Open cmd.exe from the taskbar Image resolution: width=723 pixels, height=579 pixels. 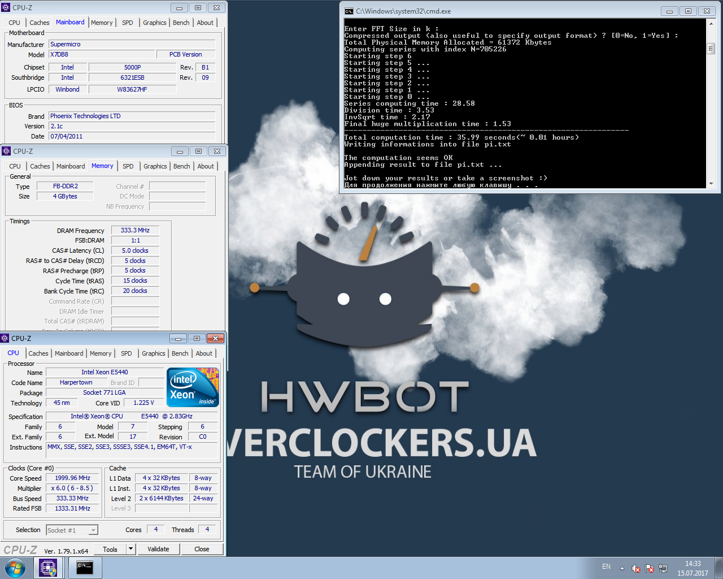coord(85,568)
